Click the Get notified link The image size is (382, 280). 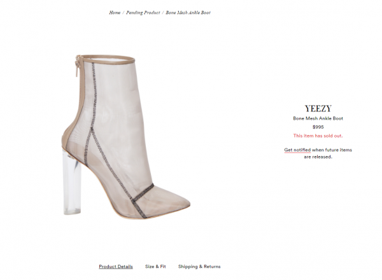point(297,150)
